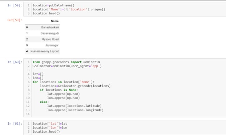
Task: Click the geopy import line in cell 60
Action: pos(66,62)
